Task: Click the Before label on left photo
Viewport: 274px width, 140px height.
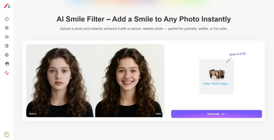Action: pos(33,114)
